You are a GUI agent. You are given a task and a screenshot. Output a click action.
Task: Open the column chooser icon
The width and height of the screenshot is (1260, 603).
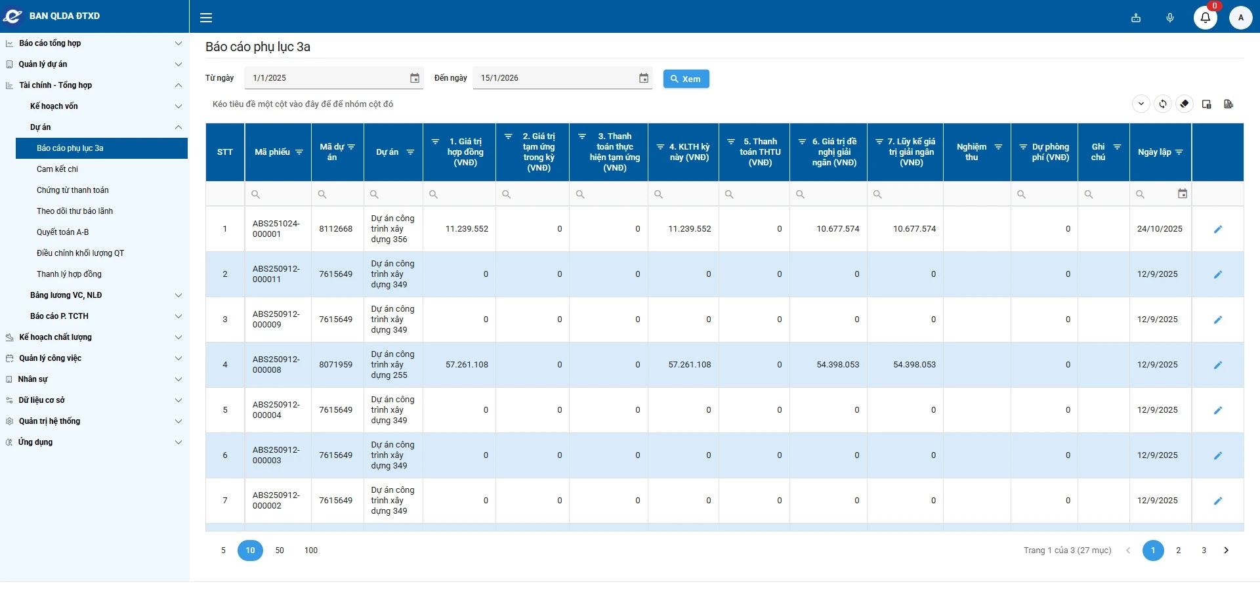1206,104
